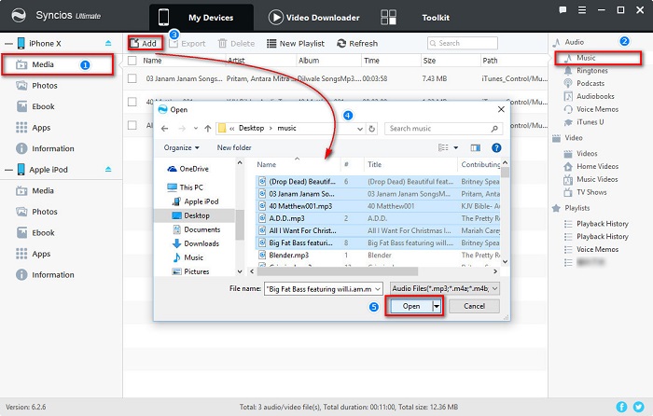Open the hamburger menu in title bar

click(582, 10)
